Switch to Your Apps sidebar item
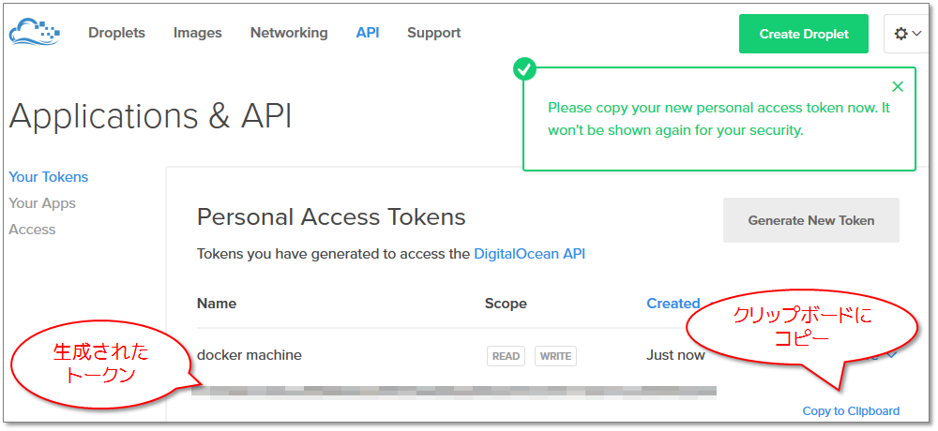Viewport: 938px width, 431px height. point(42,203)
